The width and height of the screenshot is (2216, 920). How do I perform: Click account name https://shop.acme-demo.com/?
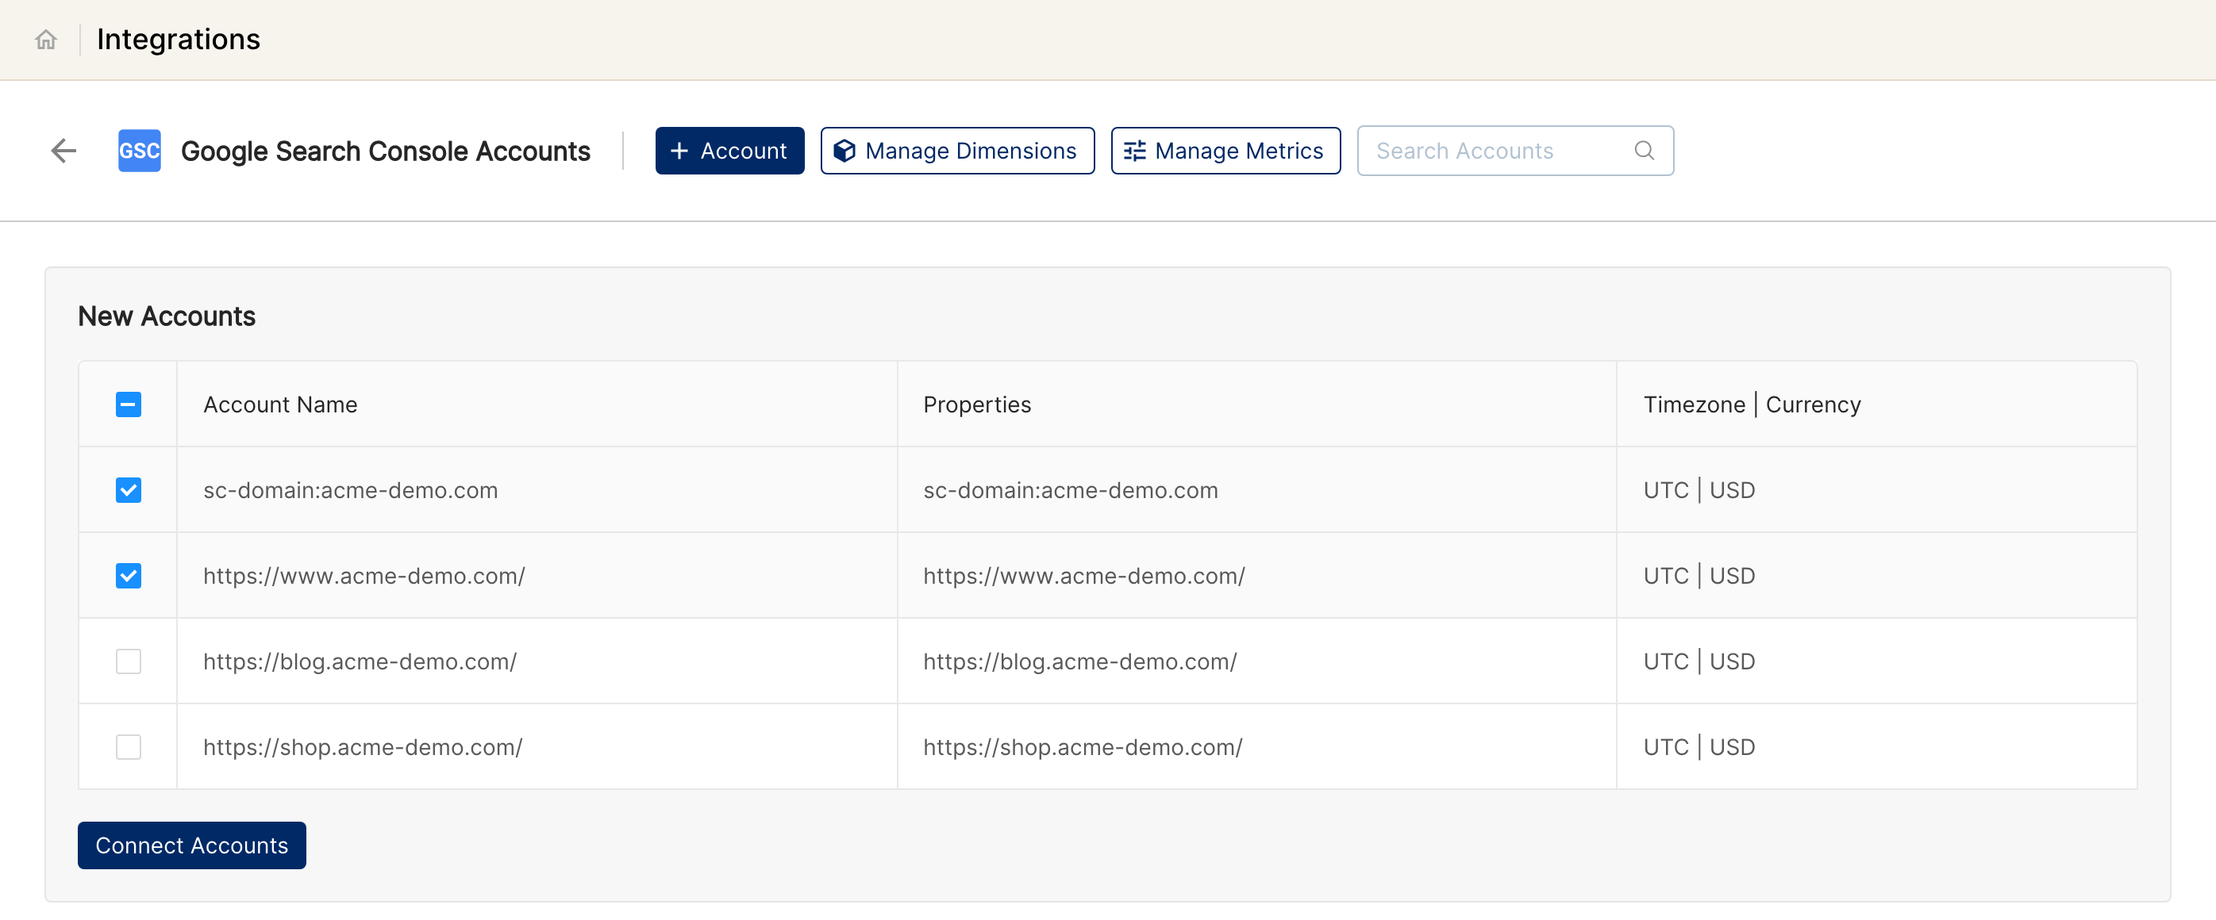point(363,747)
